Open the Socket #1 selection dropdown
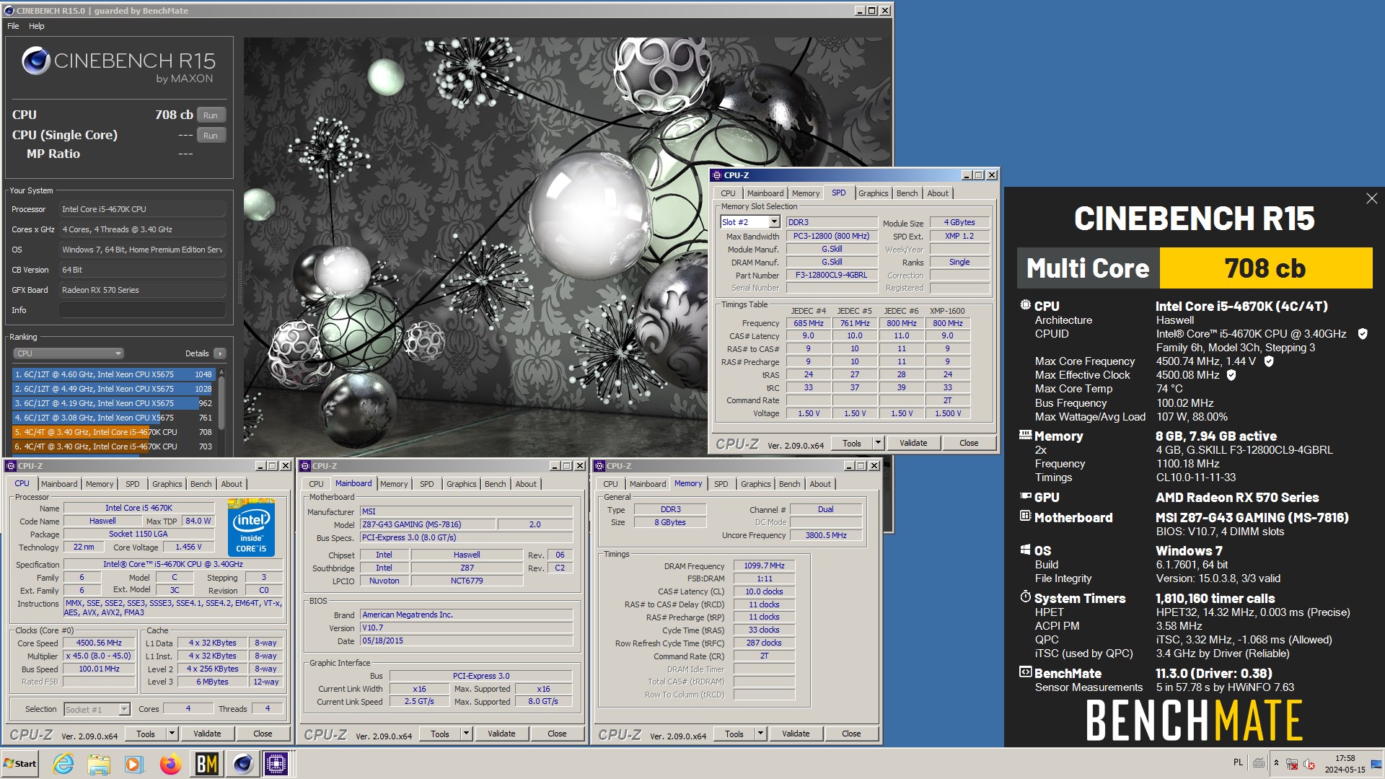 tap(124, 710)
